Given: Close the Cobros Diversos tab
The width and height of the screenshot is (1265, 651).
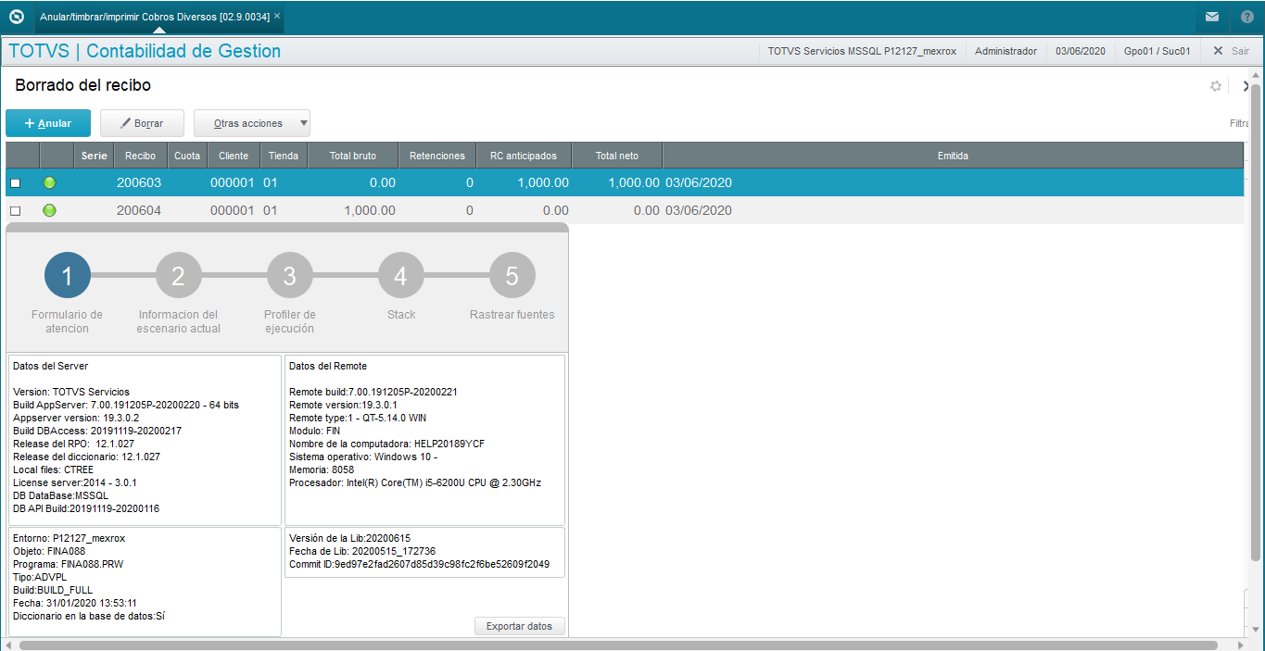Looking at the screenshot, I should point(277,16).
